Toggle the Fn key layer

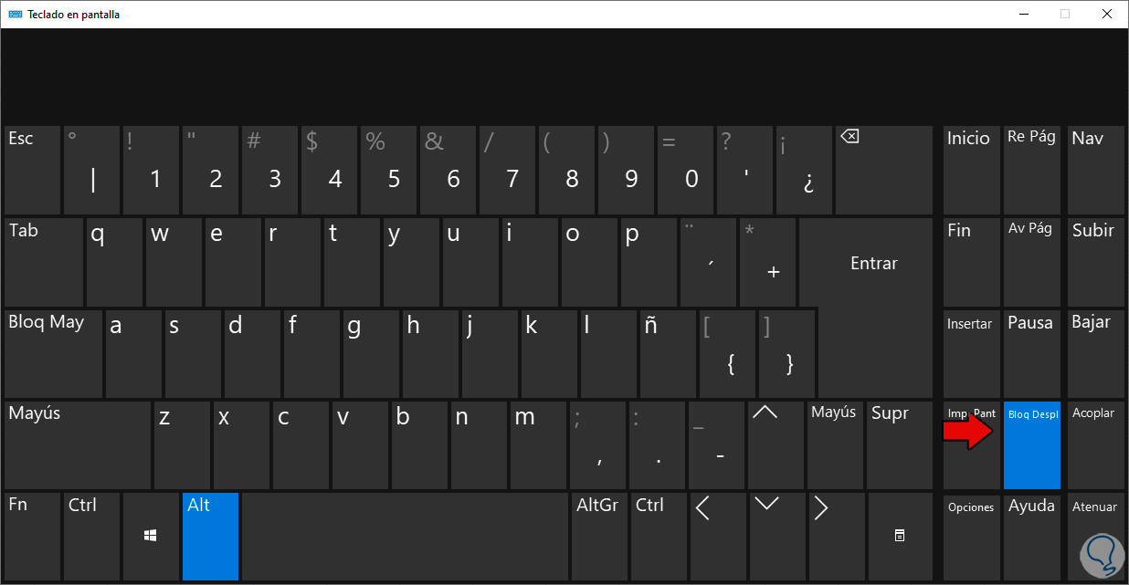(31, 536)
